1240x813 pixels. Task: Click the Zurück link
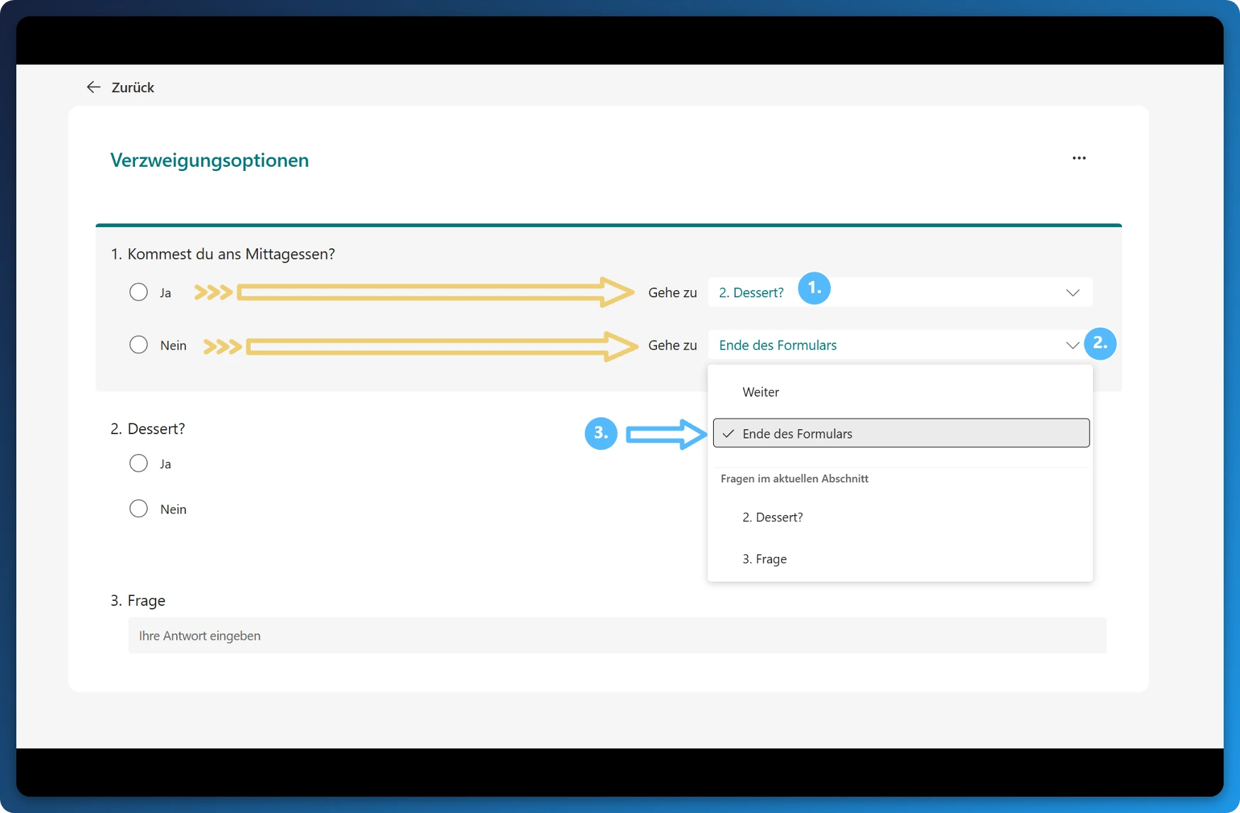132,87
